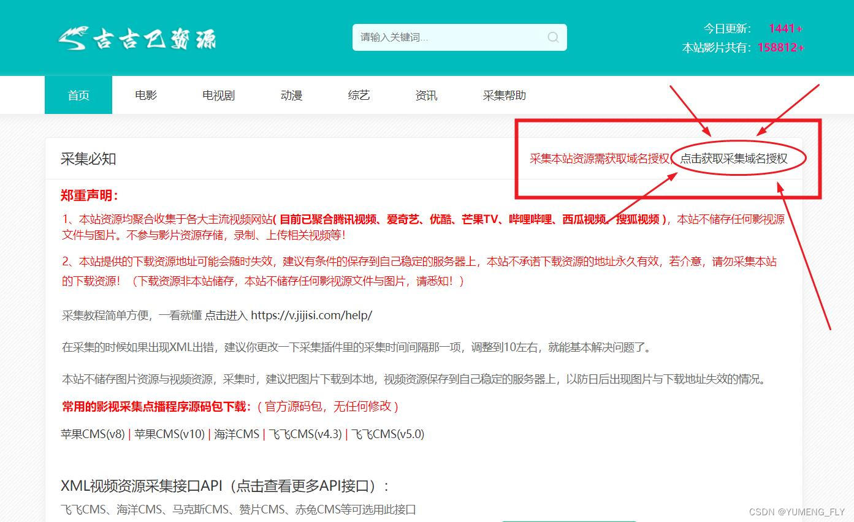Click 常用的影视采集点播程序源码包下载 label
Screen dimensions: 854x522
[156, 406]
